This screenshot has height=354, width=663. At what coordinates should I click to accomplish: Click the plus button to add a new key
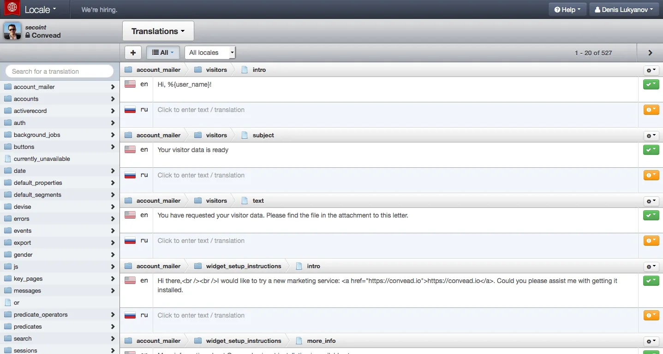133,52
